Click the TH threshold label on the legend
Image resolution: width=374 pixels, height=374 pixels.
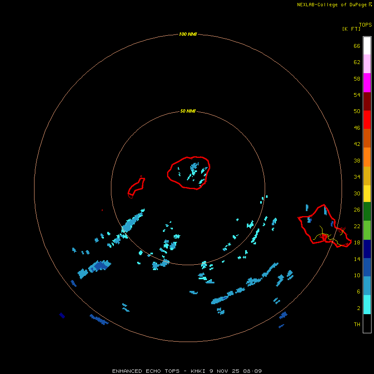point(357,325)
